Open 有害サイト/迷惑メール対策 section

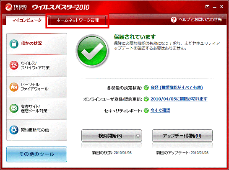(36, 108)
